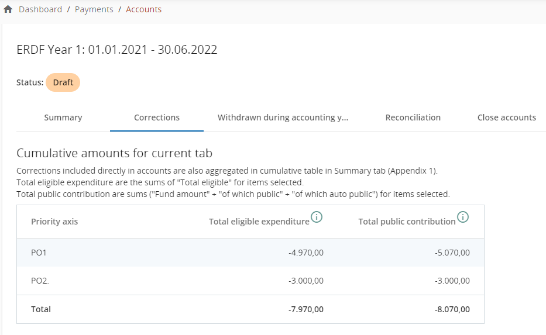Navigate to Payments breadcrumb link
This screenshot has height=335, width=546.
tap(94, 9)
